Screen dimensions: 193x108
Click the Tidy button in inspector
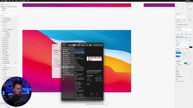(190, 11)
